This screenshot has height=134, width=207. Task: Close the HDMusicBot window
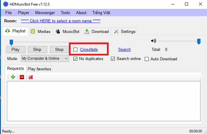click(200, 4)
